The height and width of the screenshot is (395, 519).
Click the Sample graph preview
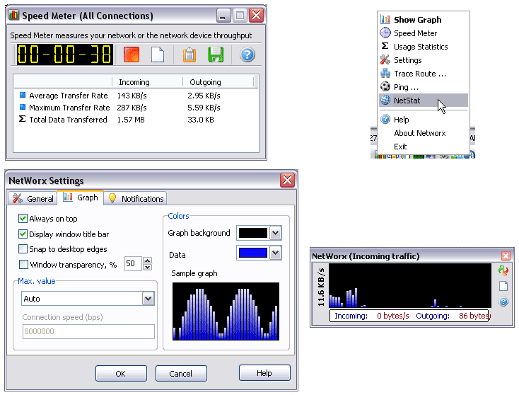pos(226,311)
